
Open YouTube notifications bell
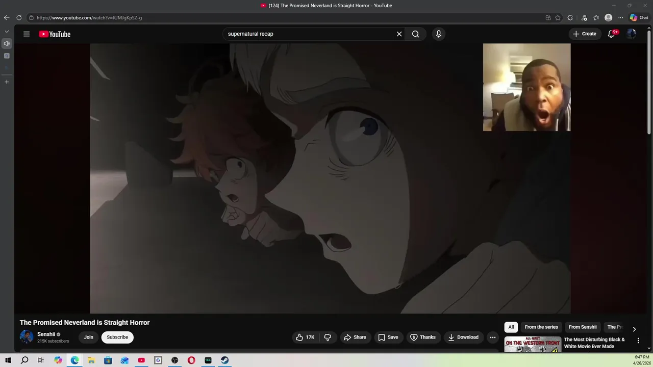612,34
